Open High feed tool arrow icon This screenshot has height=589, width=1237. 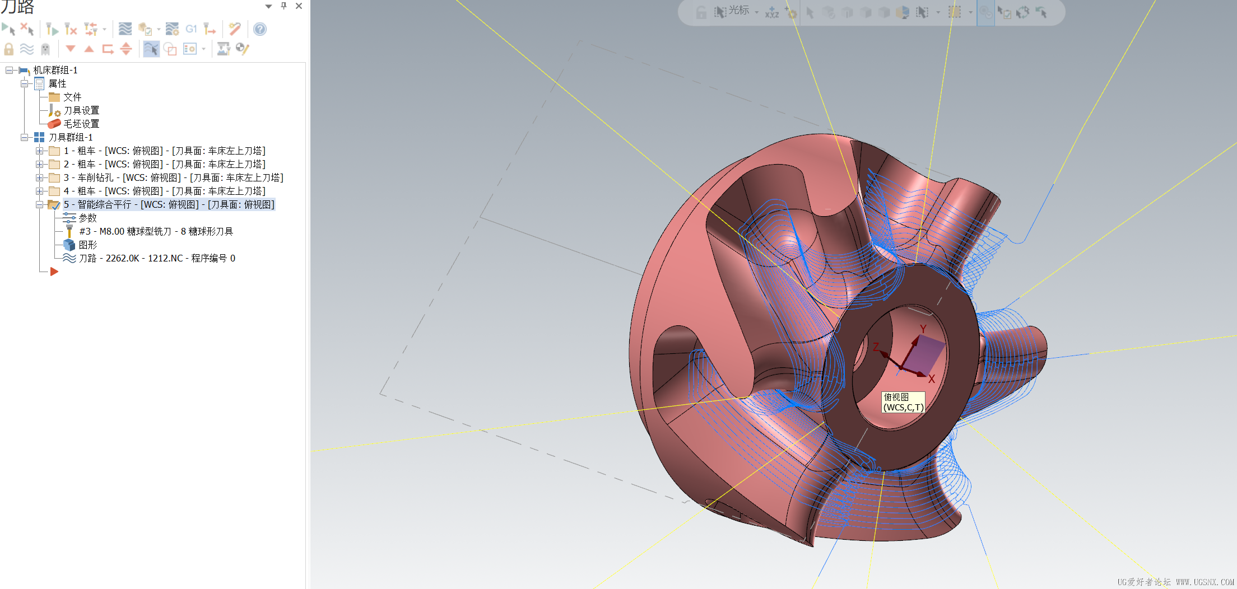tap(210, 29)
